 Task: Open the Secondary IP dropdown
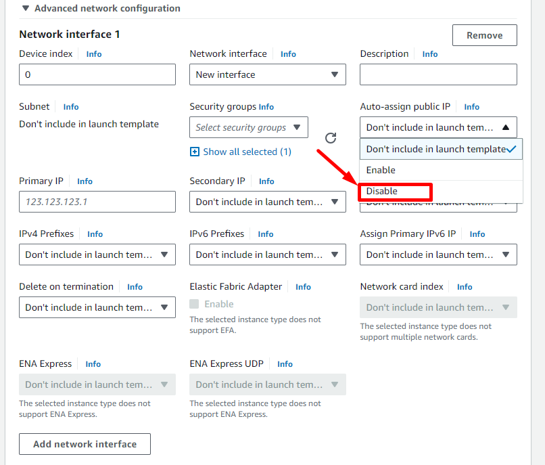pos(267,202)
